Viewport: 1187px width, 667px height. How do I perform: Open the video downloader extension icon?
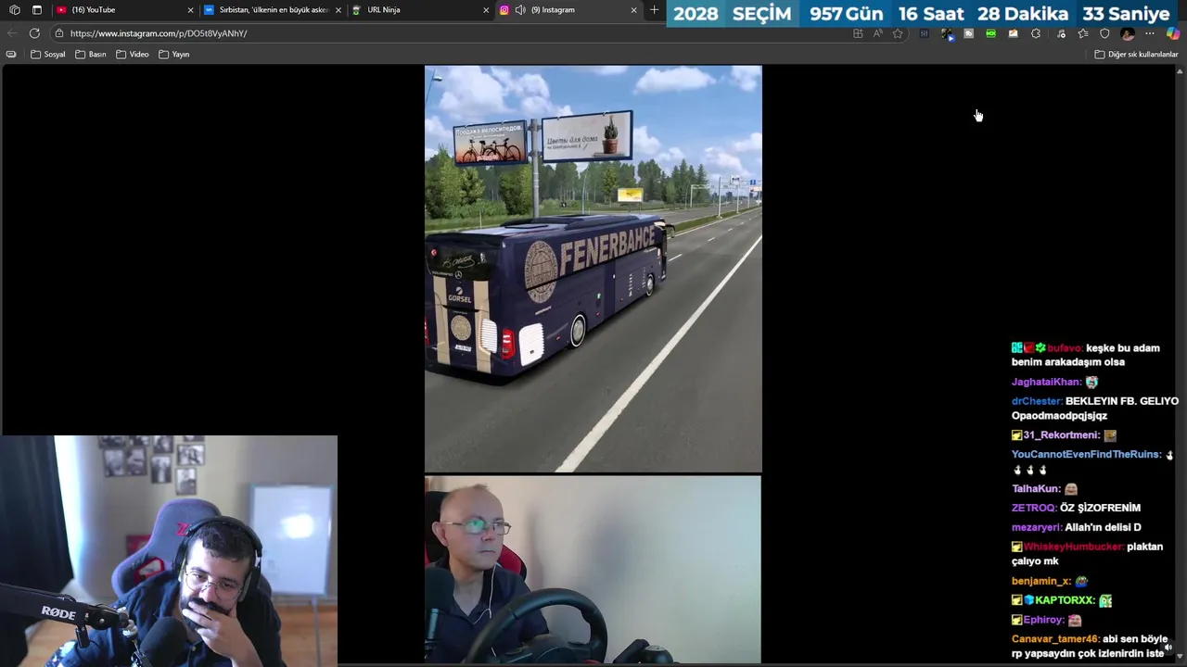click(947, 34)
